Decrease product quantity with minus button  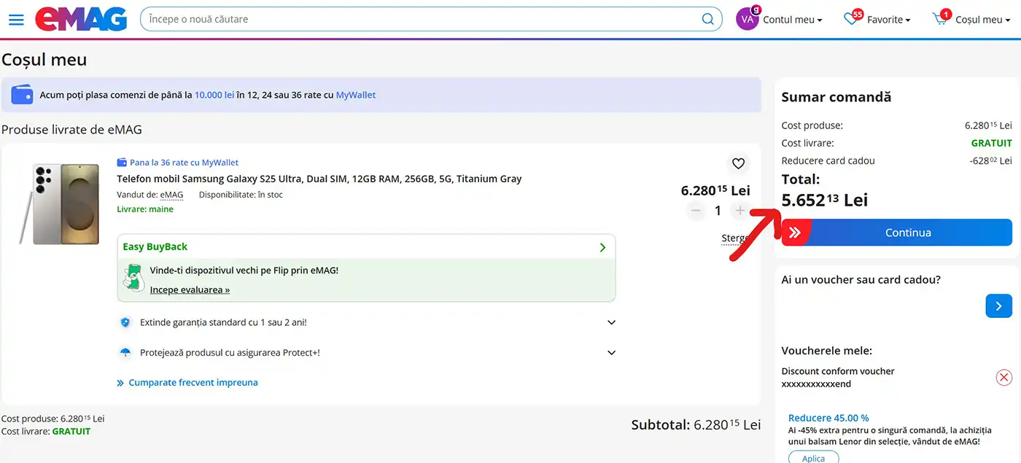(x=696, y=211)
